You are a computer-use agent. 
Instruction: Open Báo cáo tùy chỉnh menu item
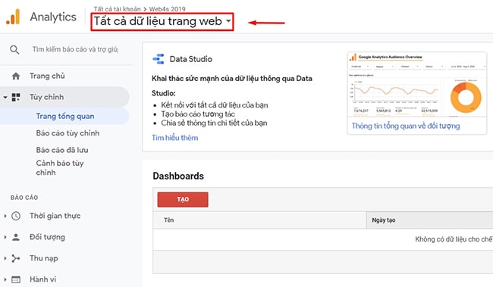tap(68, 133)
